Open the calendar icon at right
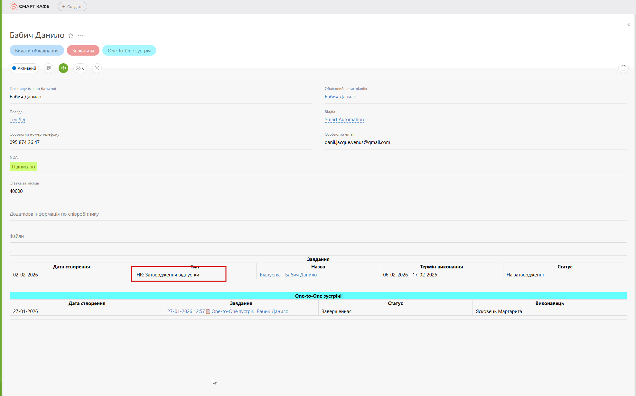Screen dimensions: 636x396 point(623,68)
